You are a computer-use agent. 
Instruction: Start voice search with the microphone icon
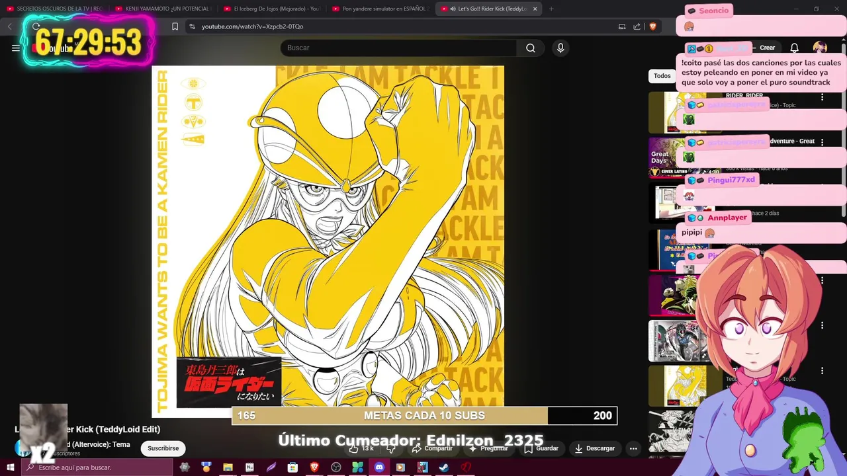pyautogui.click(x=560, y=48)
